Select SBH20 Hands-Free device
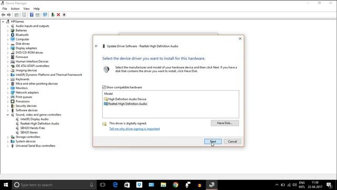Viewport: 337px width, 190px height. point(33,128)
